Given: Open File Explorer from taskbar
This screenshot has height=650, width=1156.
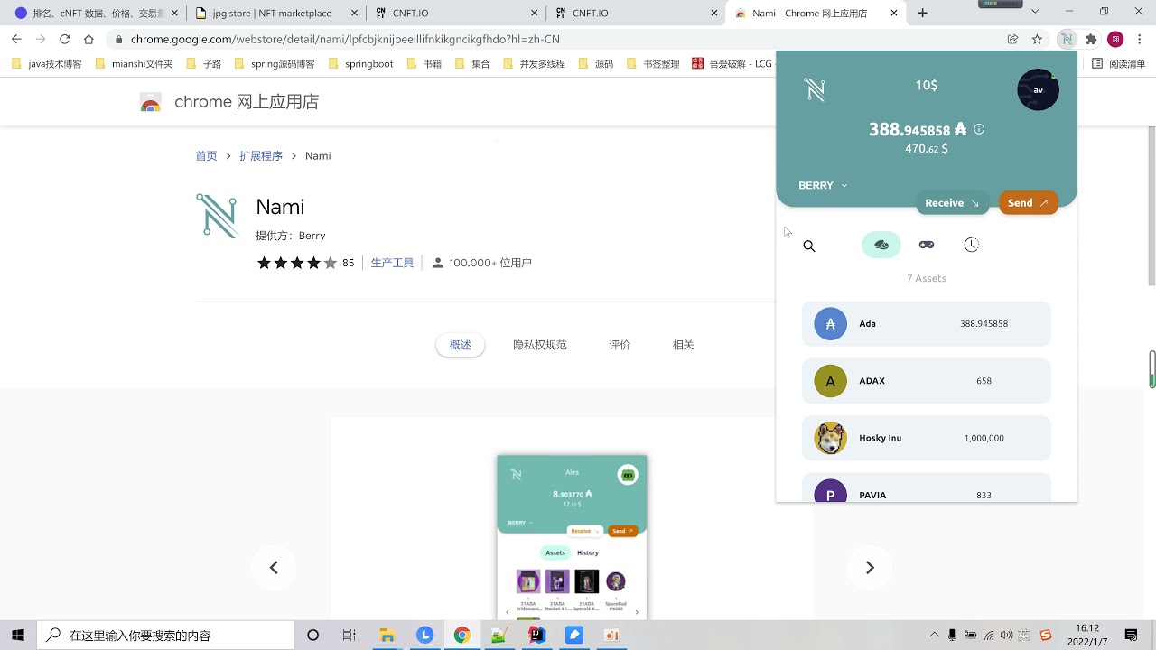Looking at the screenshot, I should tap(387, 635).
